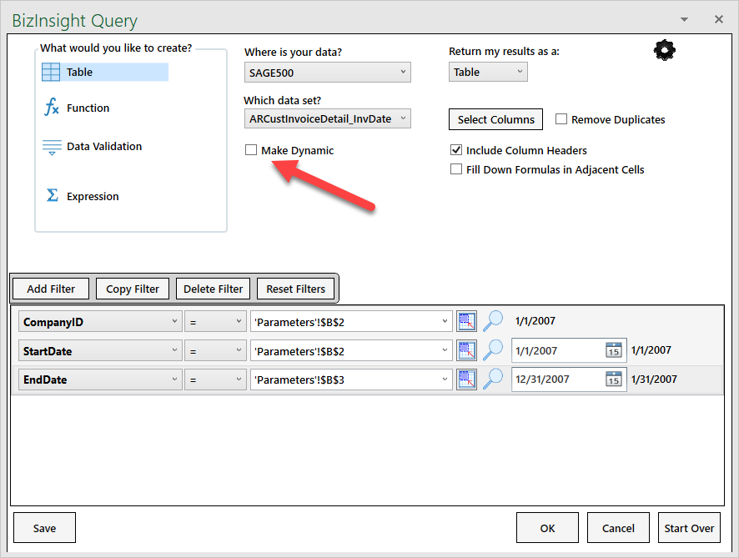Screen dimensions: 739x558
Task: Click the cell picker icon for StartDate
Action: [x=466, y=350]
